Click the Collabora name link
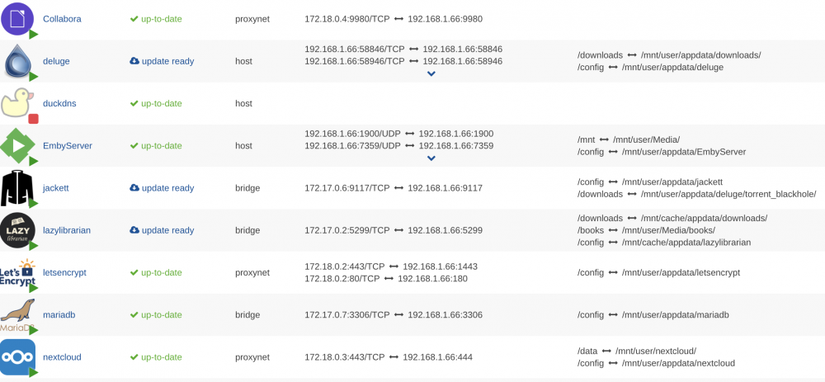This screenshot has height=382, width=825. [x=62, y=19]
